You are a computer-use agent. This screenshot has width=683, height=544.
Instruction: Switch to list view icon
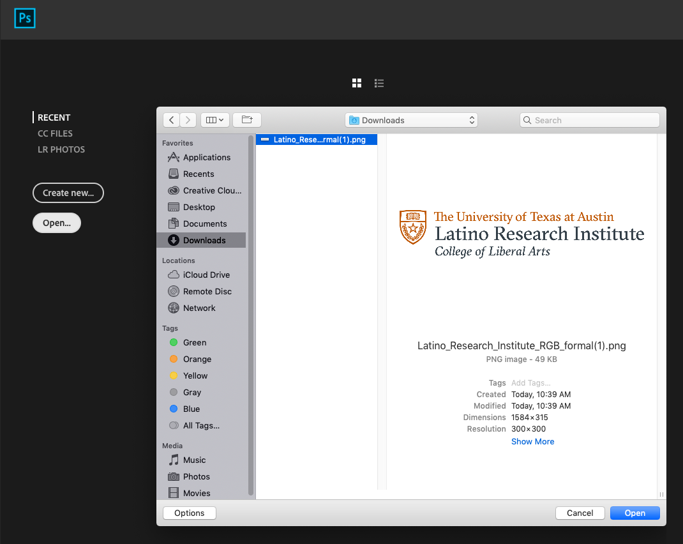point(379,83)
